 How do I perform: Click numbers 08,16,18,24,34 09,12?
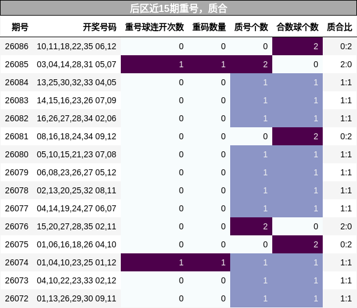pyautogui.click(x=76, y=136)
